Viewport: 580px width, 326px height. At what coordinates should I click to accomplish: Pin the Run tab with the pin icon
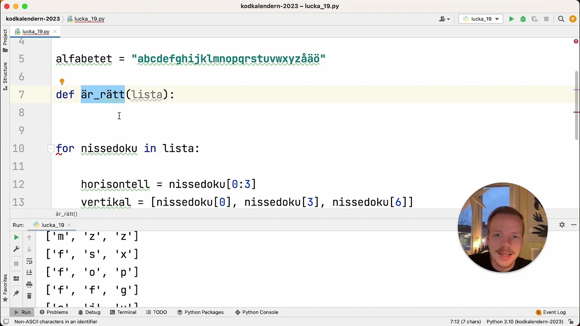click(16, 293)
